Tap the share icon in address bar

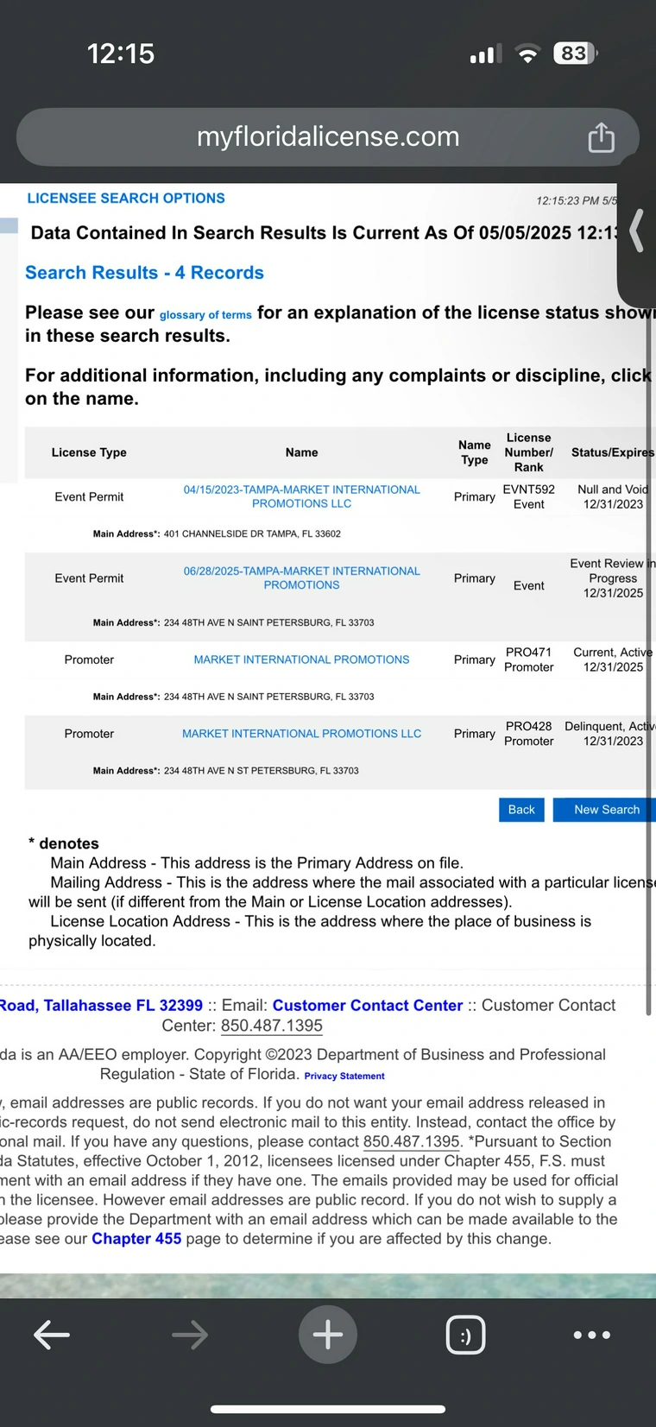[x=601, y=136]
